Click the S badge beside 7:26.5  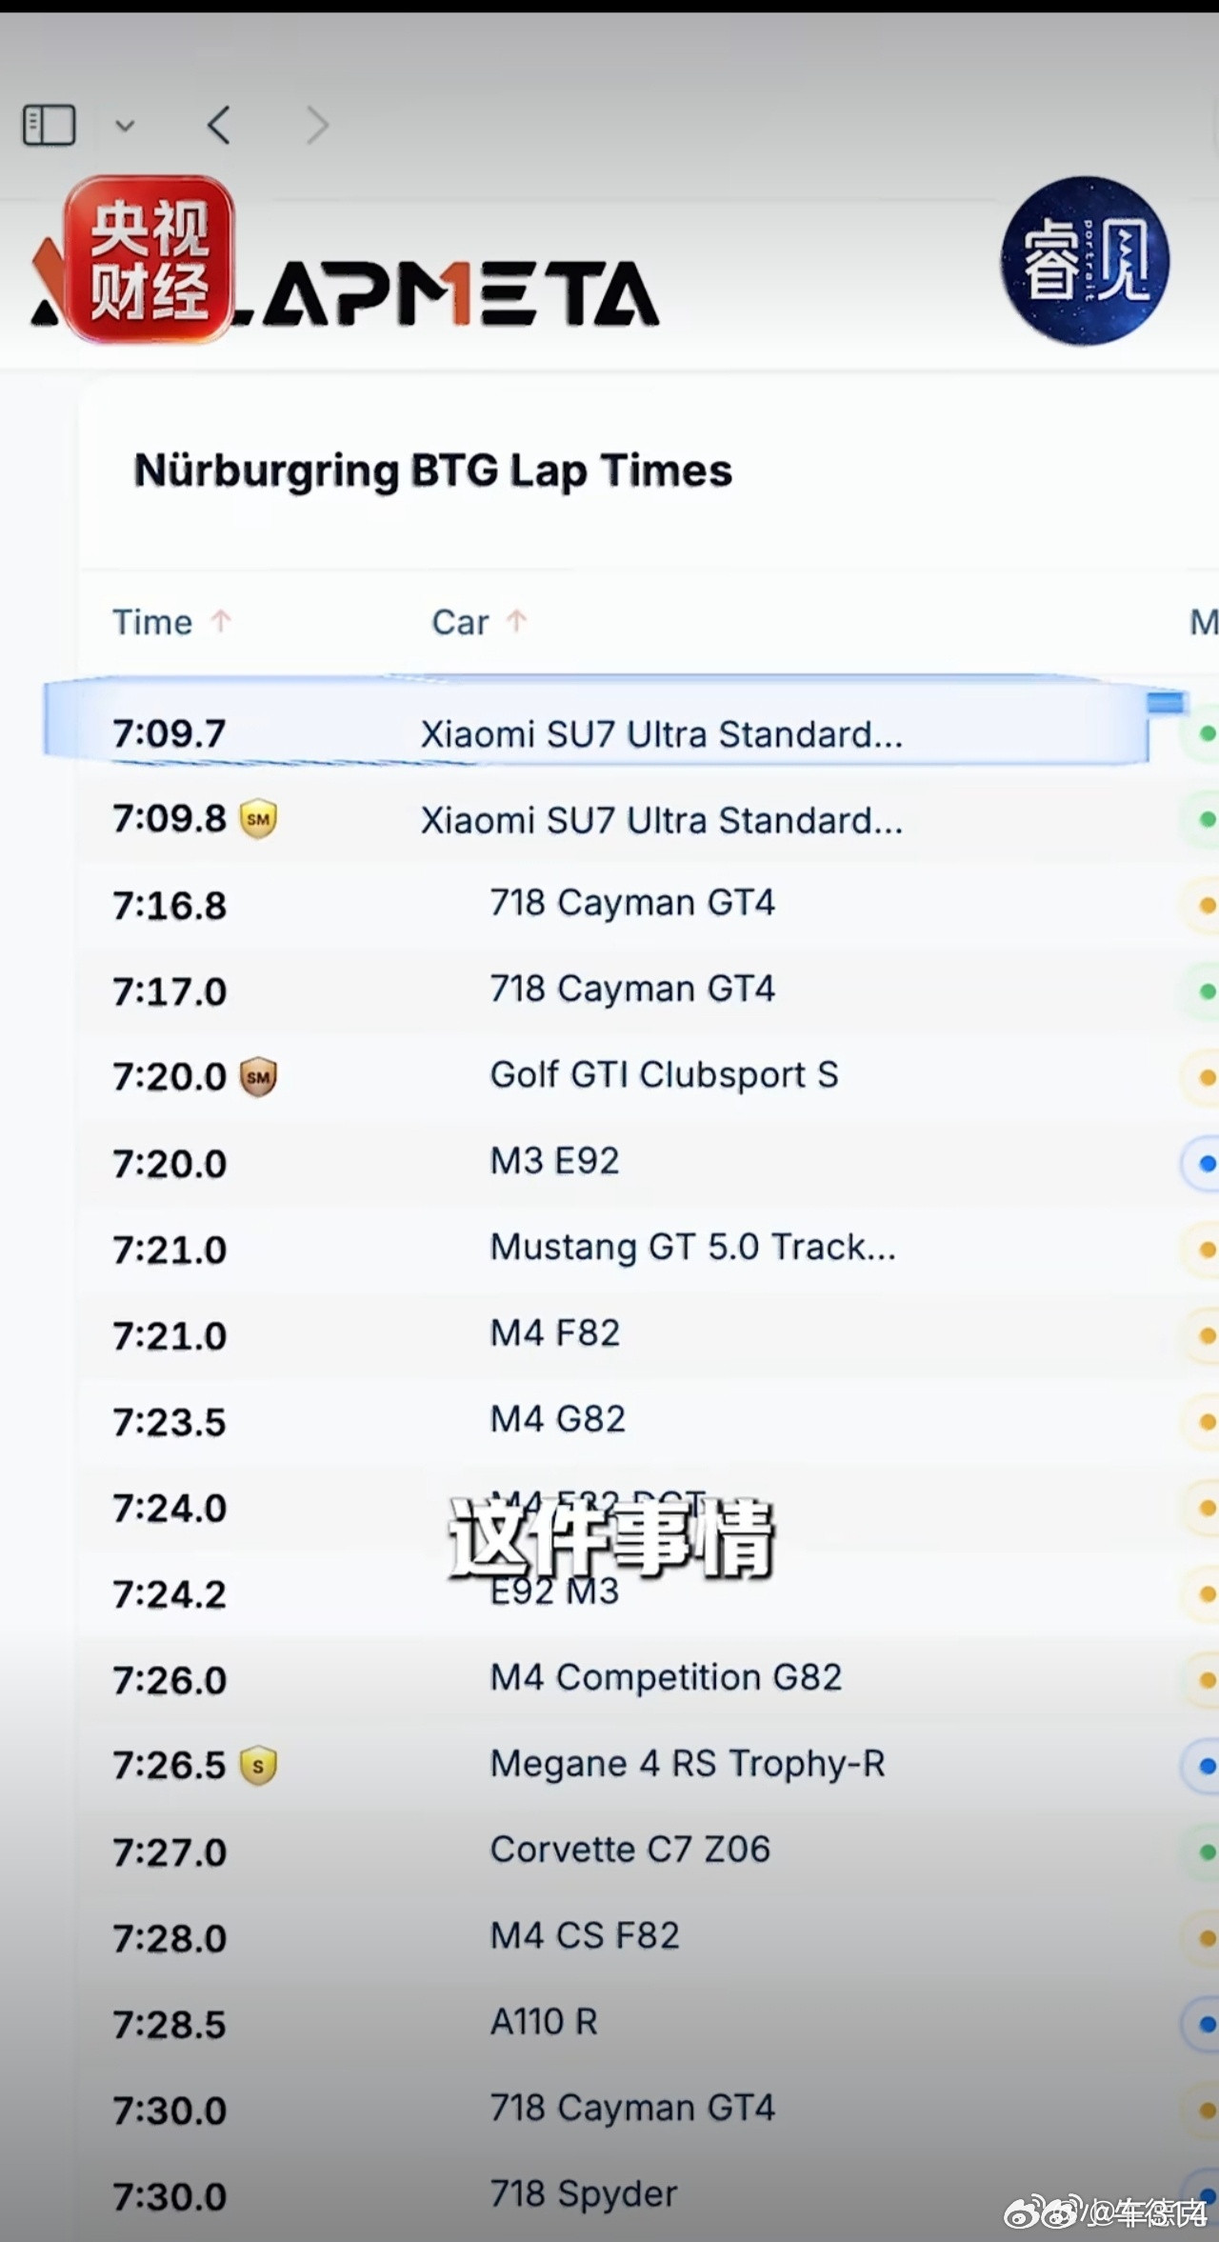[258, 1765]
